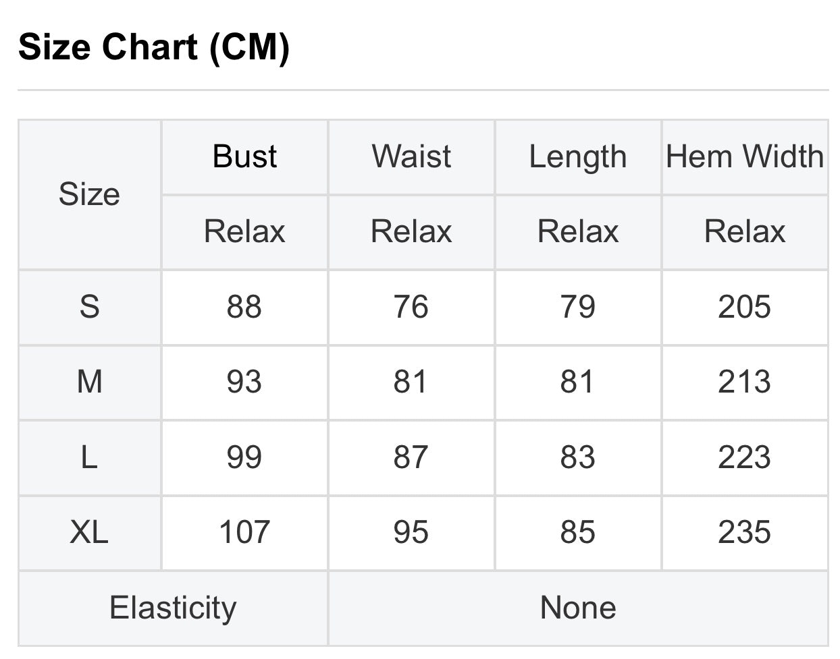840x659 pixels.
Task: Select the Bust column header
Action: pos(244,156)
